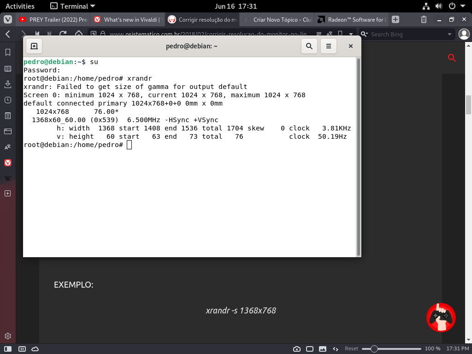Open the closed tabs trash
Image resolution: width=472 pixels, height=354 pixels.
point(424,19)
